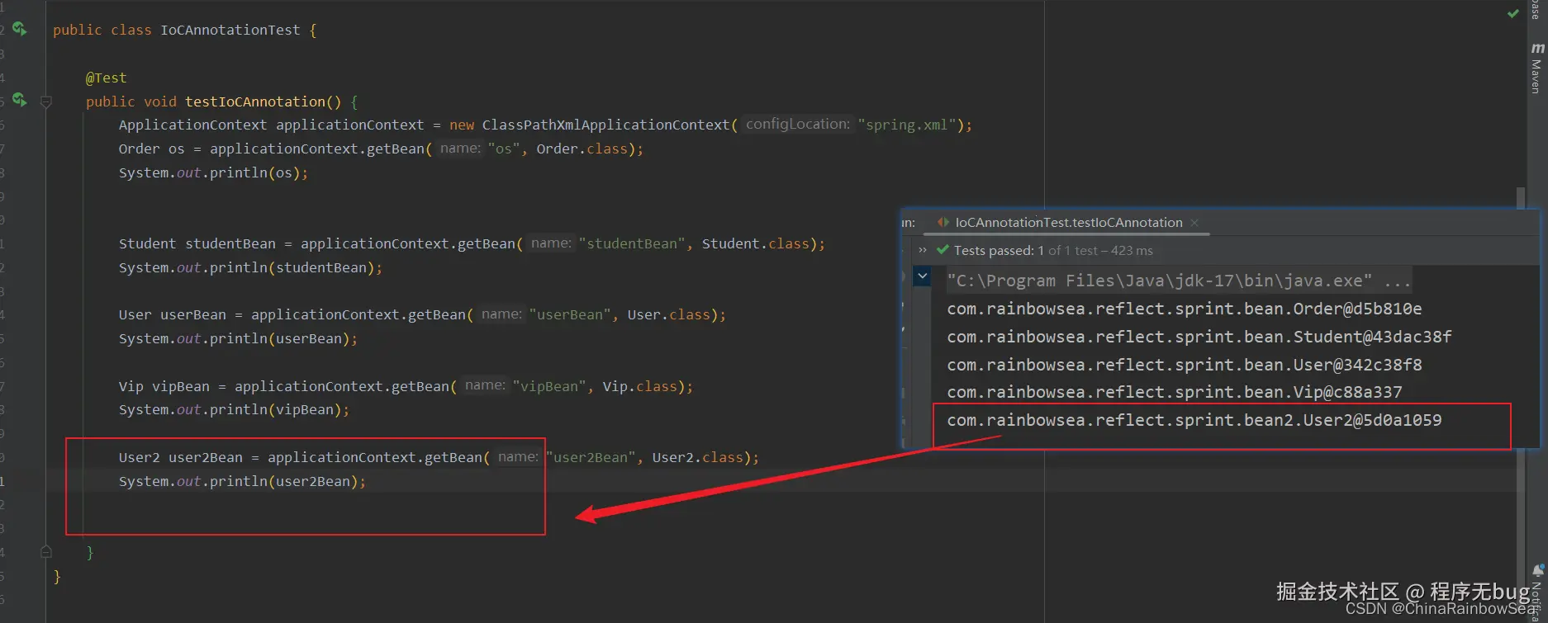Screen dimensions: 1548x623
Task: Click "os" bean name string
Action: coord(504,149)
